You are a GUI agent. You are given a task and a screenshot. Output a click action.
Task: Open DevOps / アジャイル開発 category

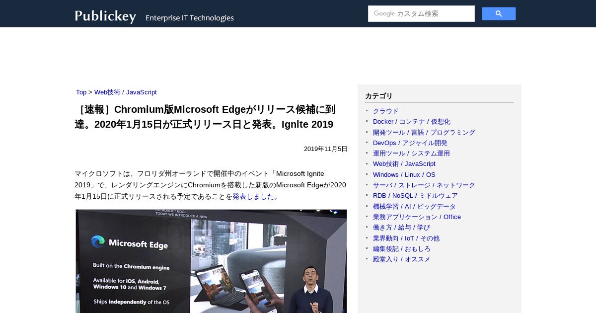410,143
